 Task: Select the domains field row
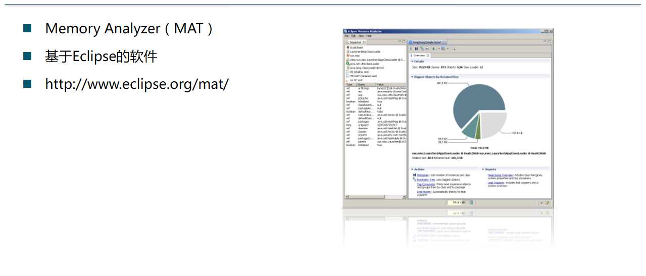(375, 128)
